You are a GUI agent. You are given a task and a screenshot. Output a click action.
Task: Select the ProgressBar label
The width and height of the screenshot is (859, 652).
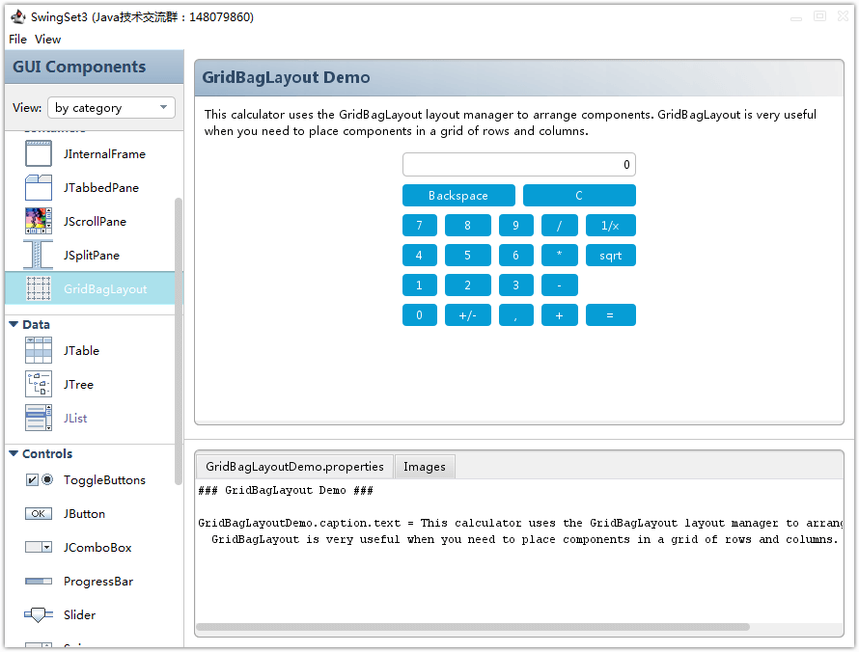98,582
